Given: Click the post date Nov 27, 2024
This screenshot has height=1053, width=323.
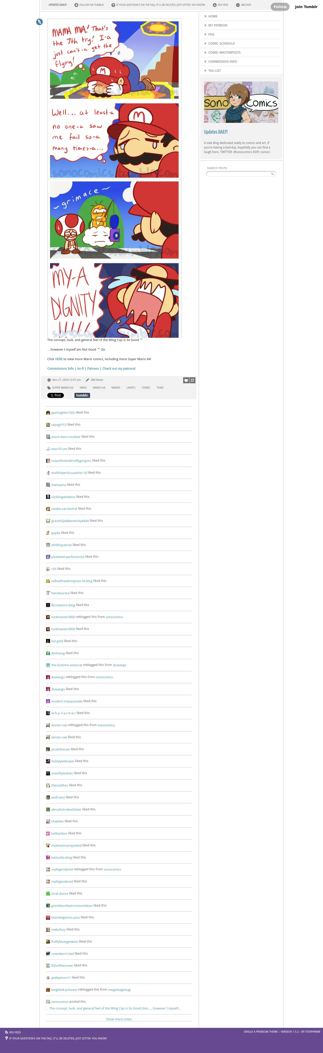Looking at the screenshot, I should click(66, 380).
